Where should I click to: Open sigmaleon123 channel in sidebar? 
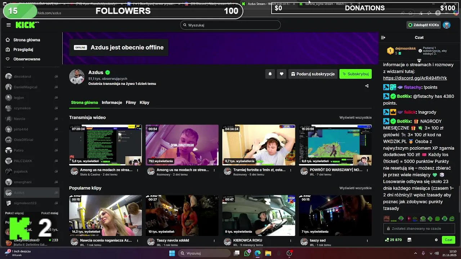click(x=32, y=203)
